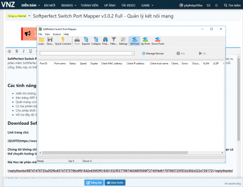
Task: Toggle Down Ports view
Action: [157, 41]
